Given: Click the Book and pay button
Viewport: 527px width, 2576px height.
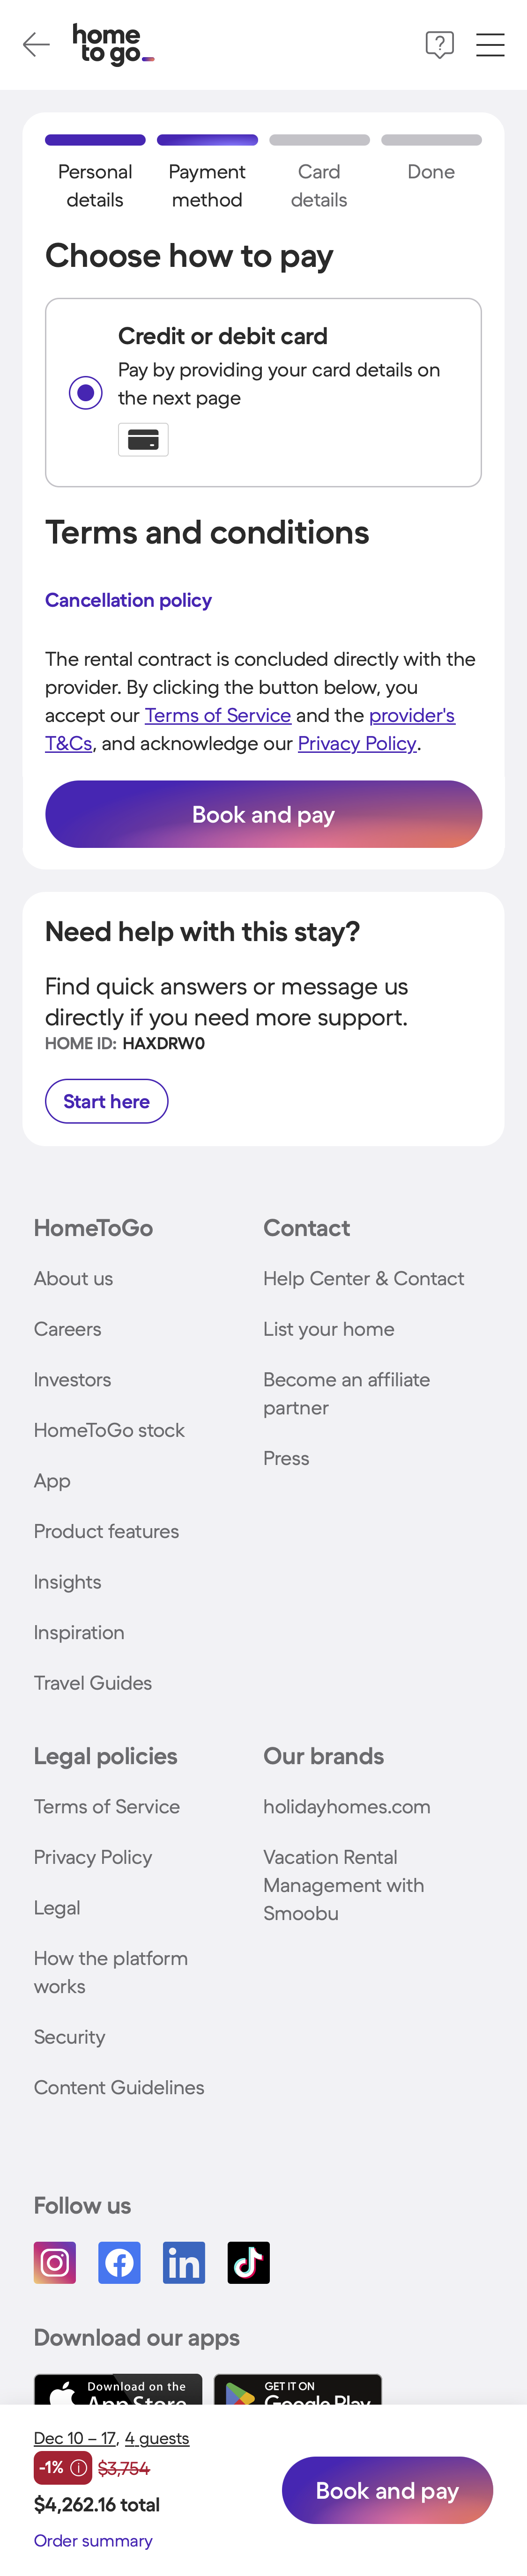Looking at the screenshot, I should click(x=263, y=814).
